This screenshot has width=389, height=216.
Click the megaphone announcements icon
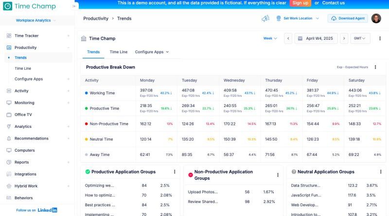[x=265, y=18]
